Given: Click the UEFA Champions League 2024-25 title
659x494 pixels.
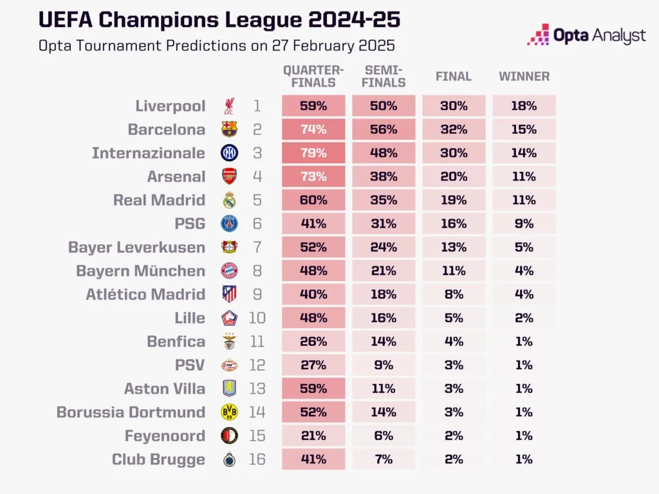Looking at the screenshot, I should [219, 20].
